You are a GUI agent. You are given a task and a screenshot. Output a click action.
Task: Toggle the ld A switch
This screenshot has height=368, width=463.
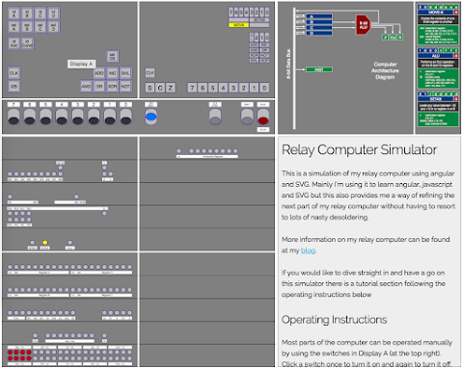coord(14,13)
